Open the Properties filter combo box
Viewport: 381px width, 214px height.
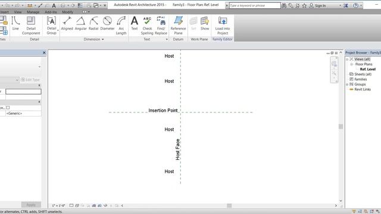[x=10, y=80]
